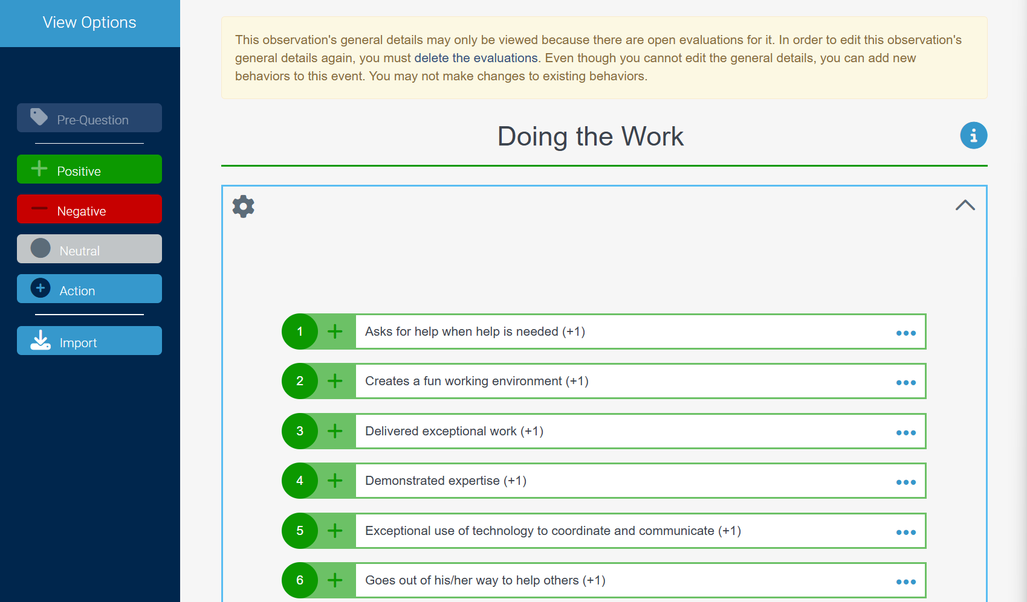The width and height of the screenshot is (1027, 602).
Task: Click the Import button
Action: [x=89, y=341]
